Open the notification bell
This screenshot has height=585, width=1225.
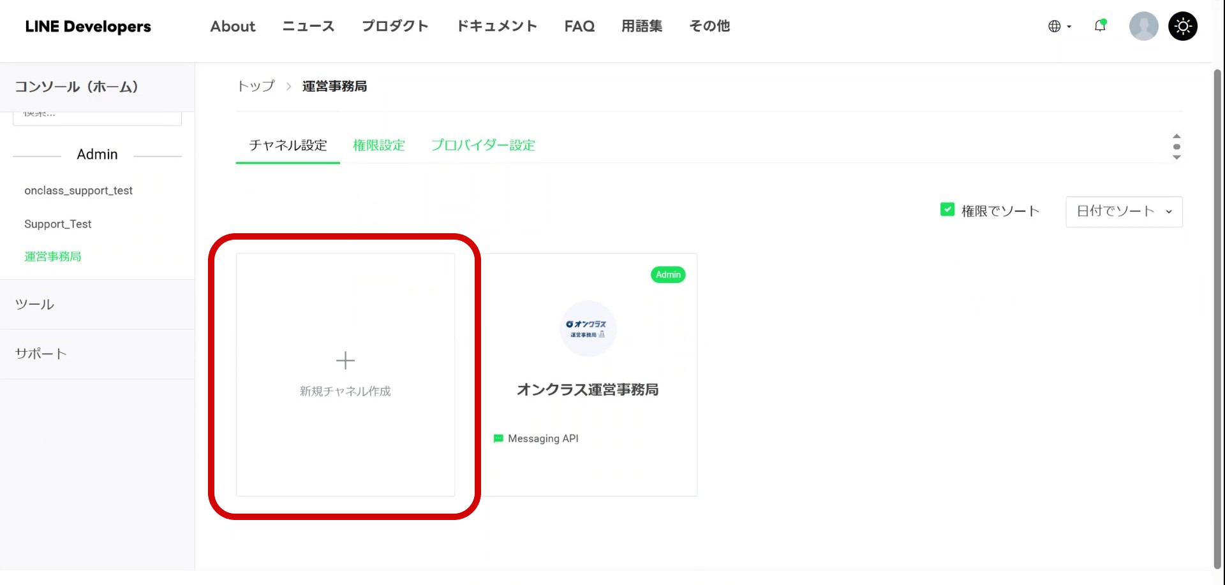1100,26
